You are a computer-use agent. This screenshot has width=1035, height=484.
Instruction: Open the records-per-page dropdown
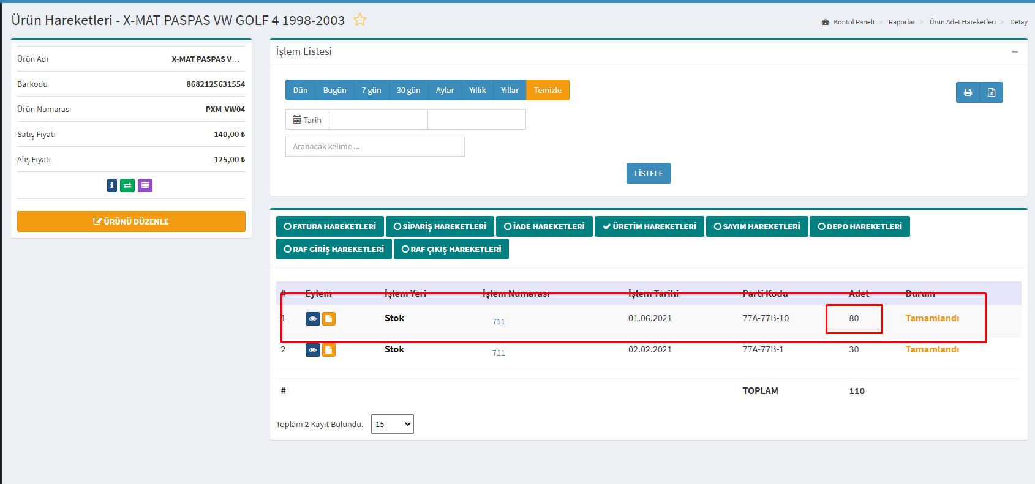pos(392,424)
